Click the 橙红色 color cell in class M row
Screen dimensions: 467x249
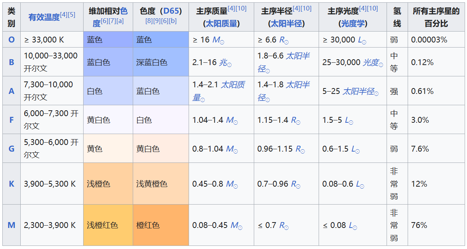click(160, 225)
